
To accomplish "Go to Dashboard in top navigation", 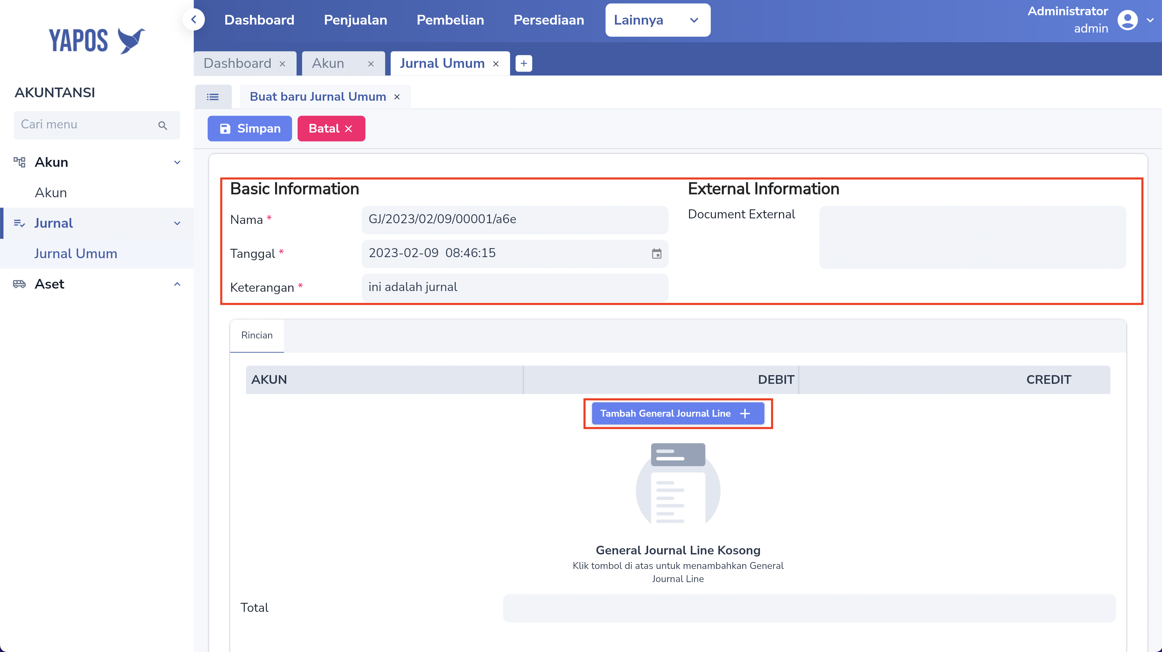I will [259, 20].
